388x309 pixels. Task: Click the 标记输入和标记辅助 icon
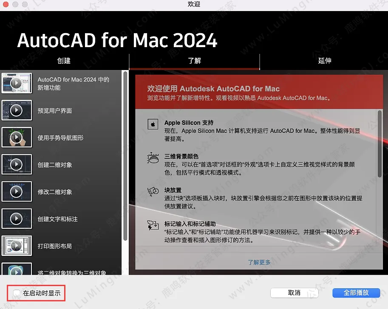[x=153, y=225]
